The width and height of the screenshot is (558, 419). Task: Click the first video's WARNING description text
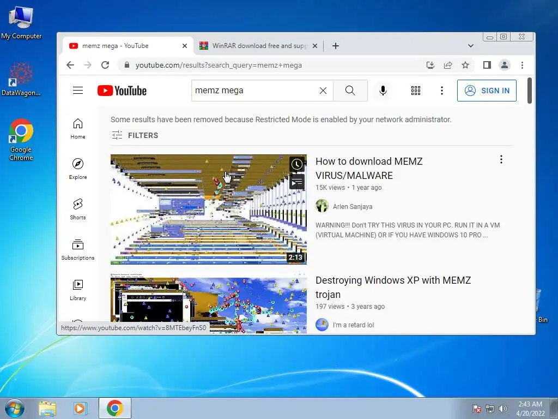click(x=408, y=230)
